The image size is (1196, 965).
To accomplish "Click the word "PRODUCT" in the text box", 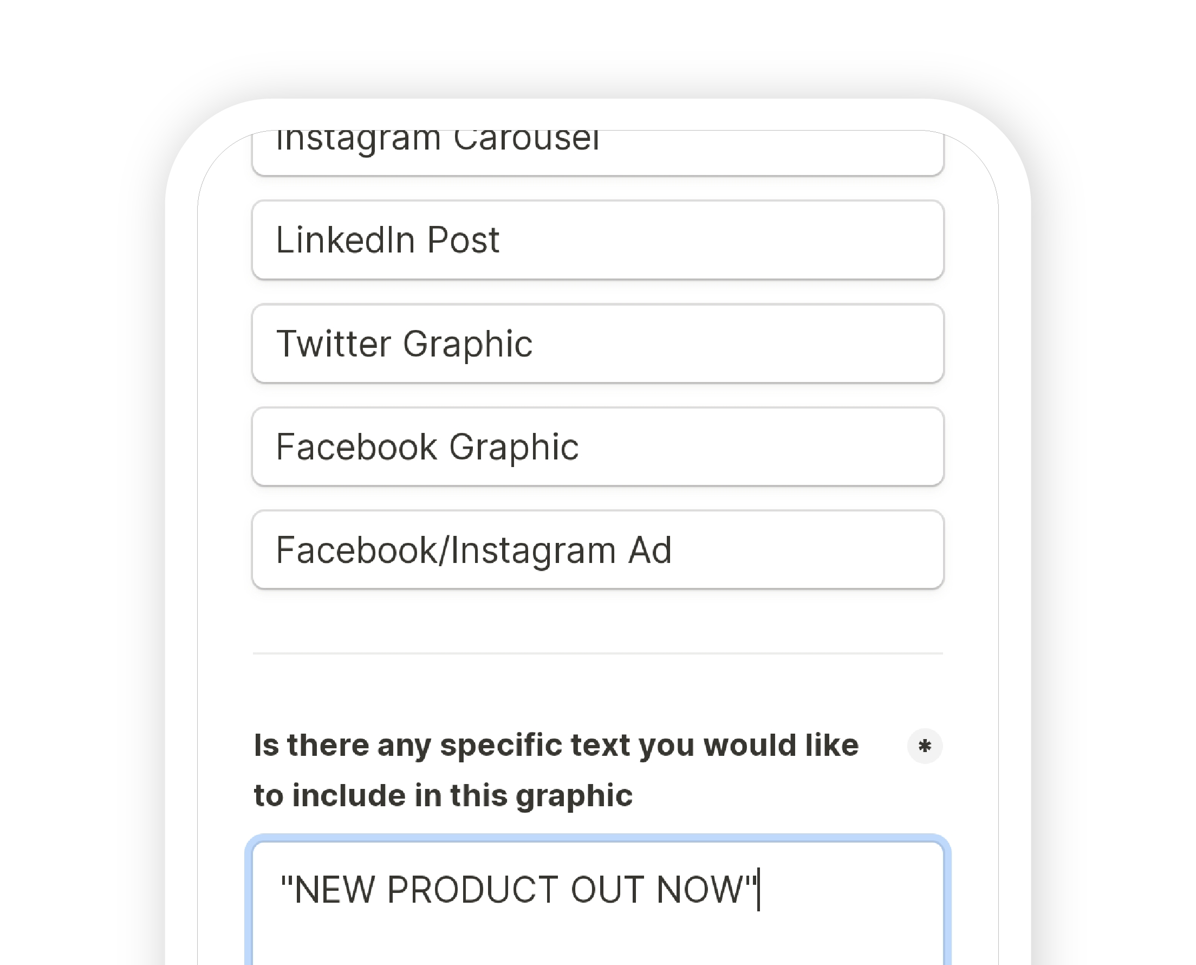I will (x=472, y=889).
